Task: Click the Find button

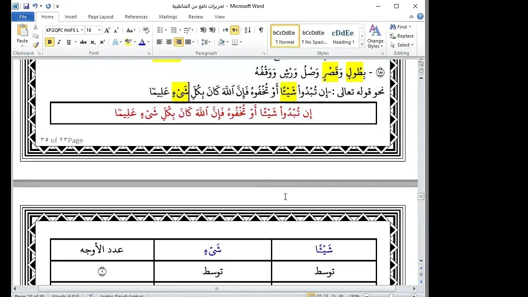Action: (x=398, y=27)
